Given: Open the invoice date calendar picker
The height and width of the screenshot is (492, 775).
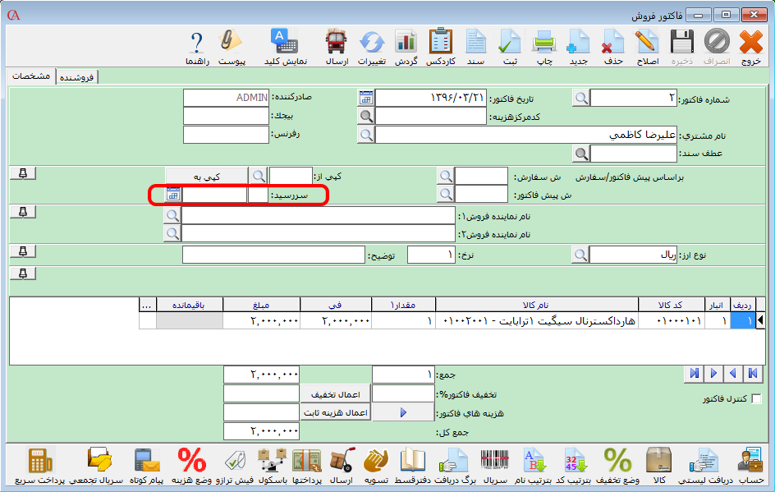Looking at the screenshot, I should [365, 98].
